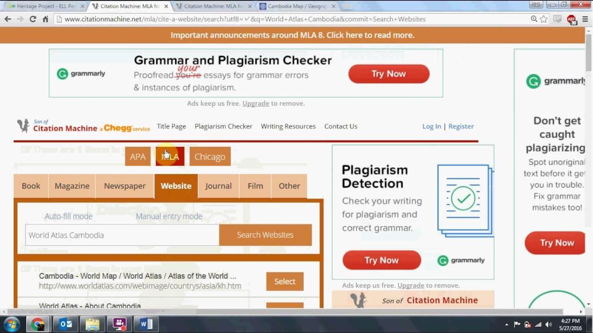Click the horizontal scrollbar right arrow
Image resolution: width=593 pixels, height=333 pixels.
point(581,311)
